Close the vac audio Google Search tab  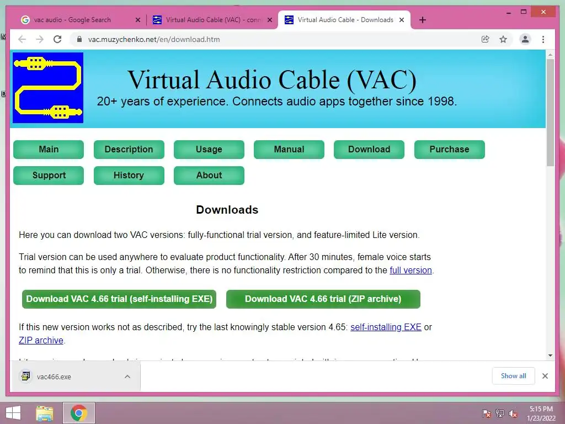coord(137,20)
